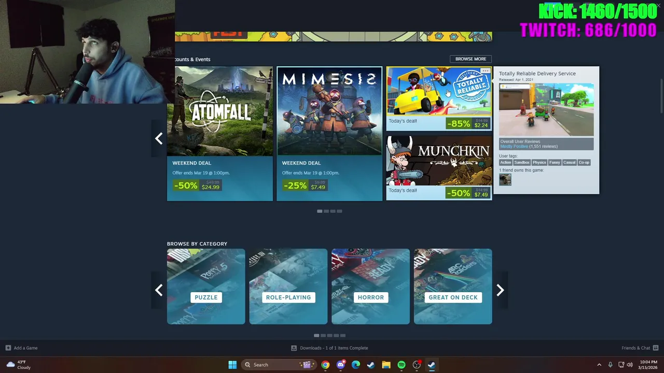664x373 pixels.
Task: Open the Friends & Chat icon
Action: click(x=656, y=348)
